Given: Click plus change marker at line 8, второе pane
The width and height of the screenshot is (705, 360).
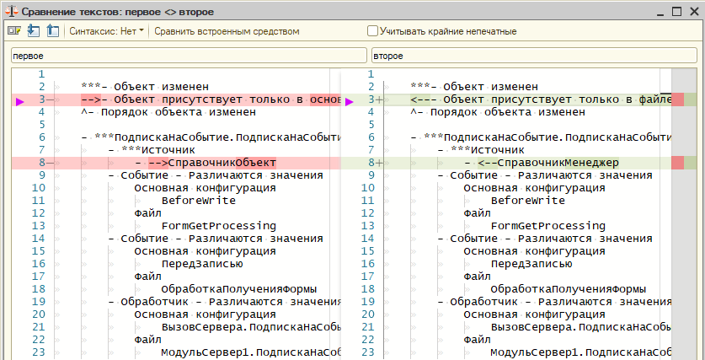Looking at the screenshot, I should 380,163.
